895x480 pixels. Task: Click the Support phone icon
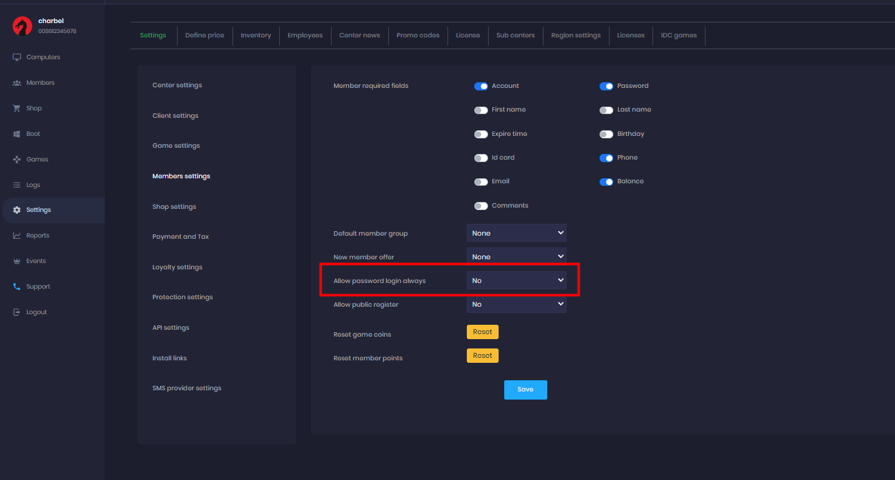tap(17, 287)
